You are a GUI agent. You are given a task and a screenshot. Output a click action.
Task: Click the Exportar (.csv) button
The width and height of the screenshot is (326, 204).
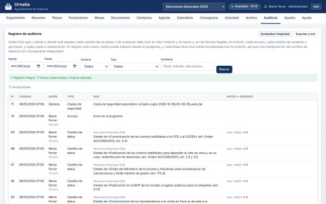tap(305, 34)
